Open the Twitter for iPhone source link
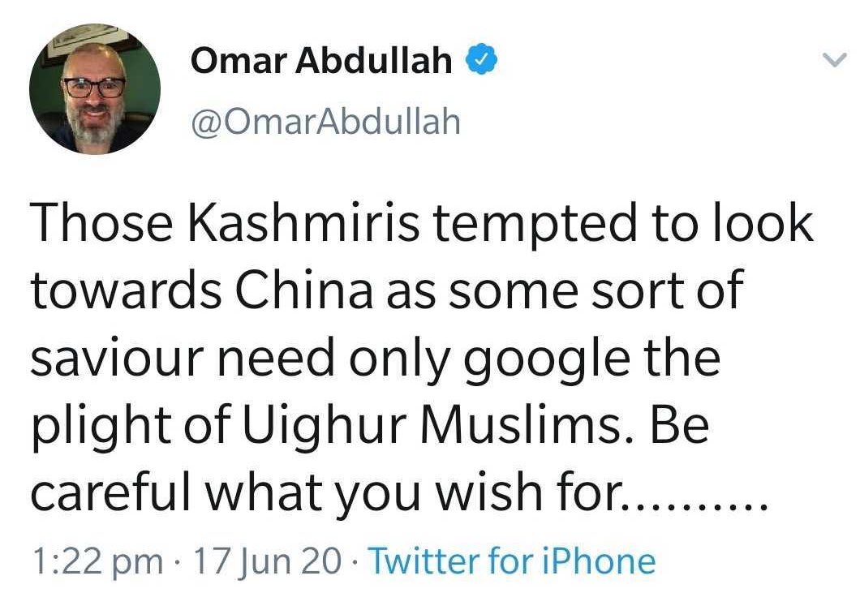This screenshot has height=606, width=860. pyautogui.click(x=512, y=561)
